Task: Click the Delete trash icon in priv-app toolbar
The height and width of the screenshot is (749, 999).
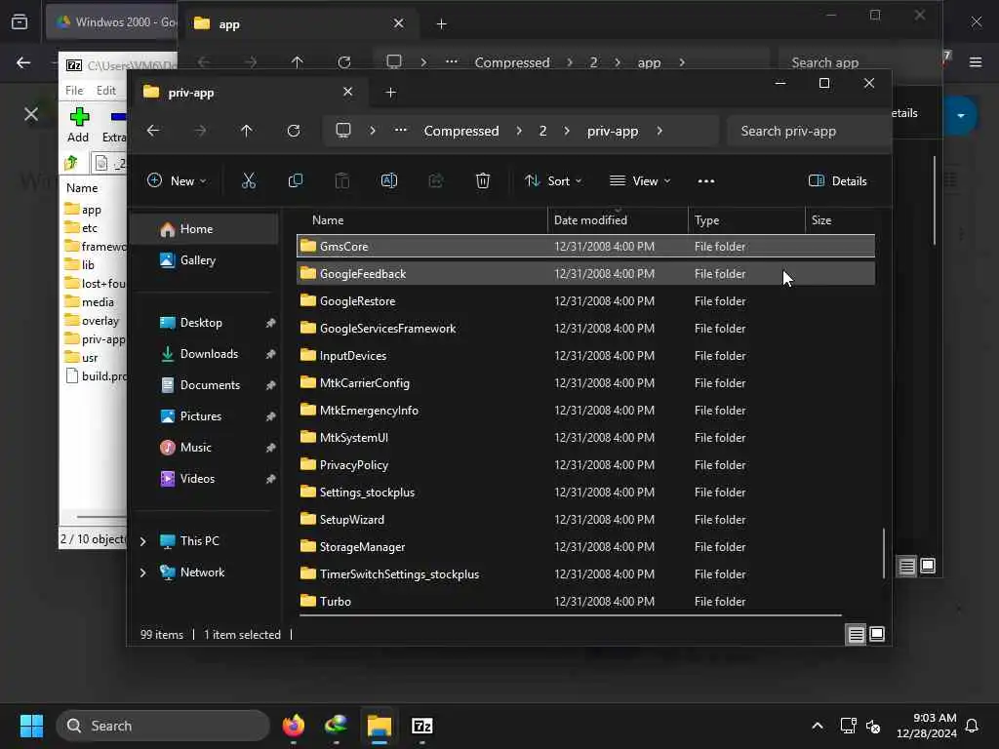Action: (x=483, y=180)
